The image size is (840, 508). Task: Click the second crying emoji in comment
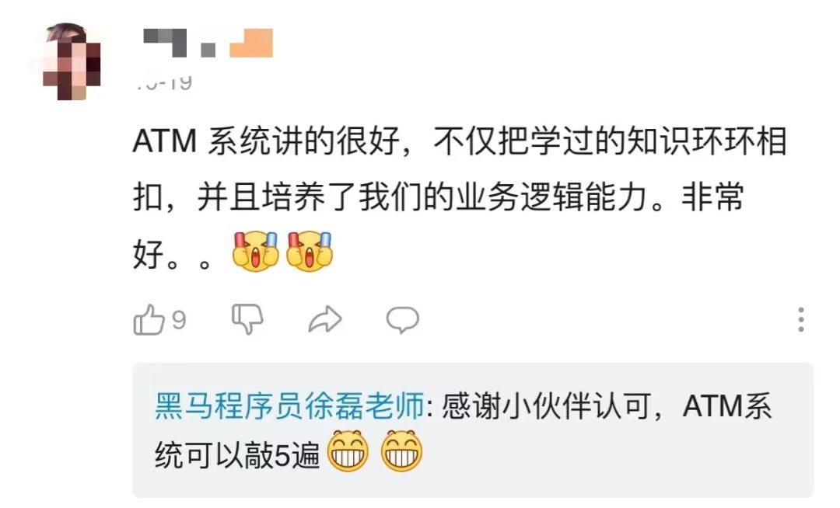(309, 251)
